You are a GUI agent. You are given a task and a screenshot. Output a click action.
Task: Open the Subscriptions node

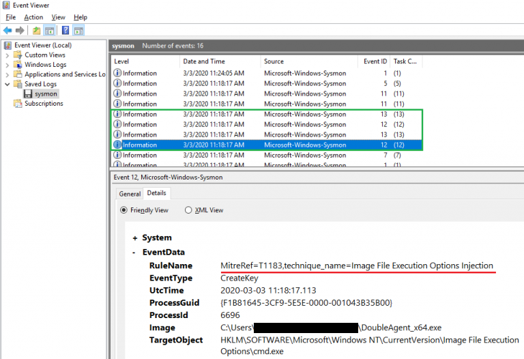pyautogui.click(x=44, y=104)
